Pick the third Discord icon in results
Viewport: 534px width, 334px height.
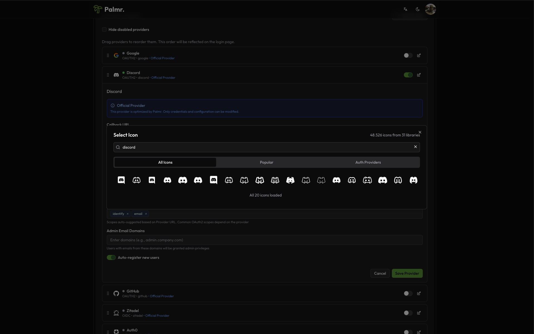(152, 180)
